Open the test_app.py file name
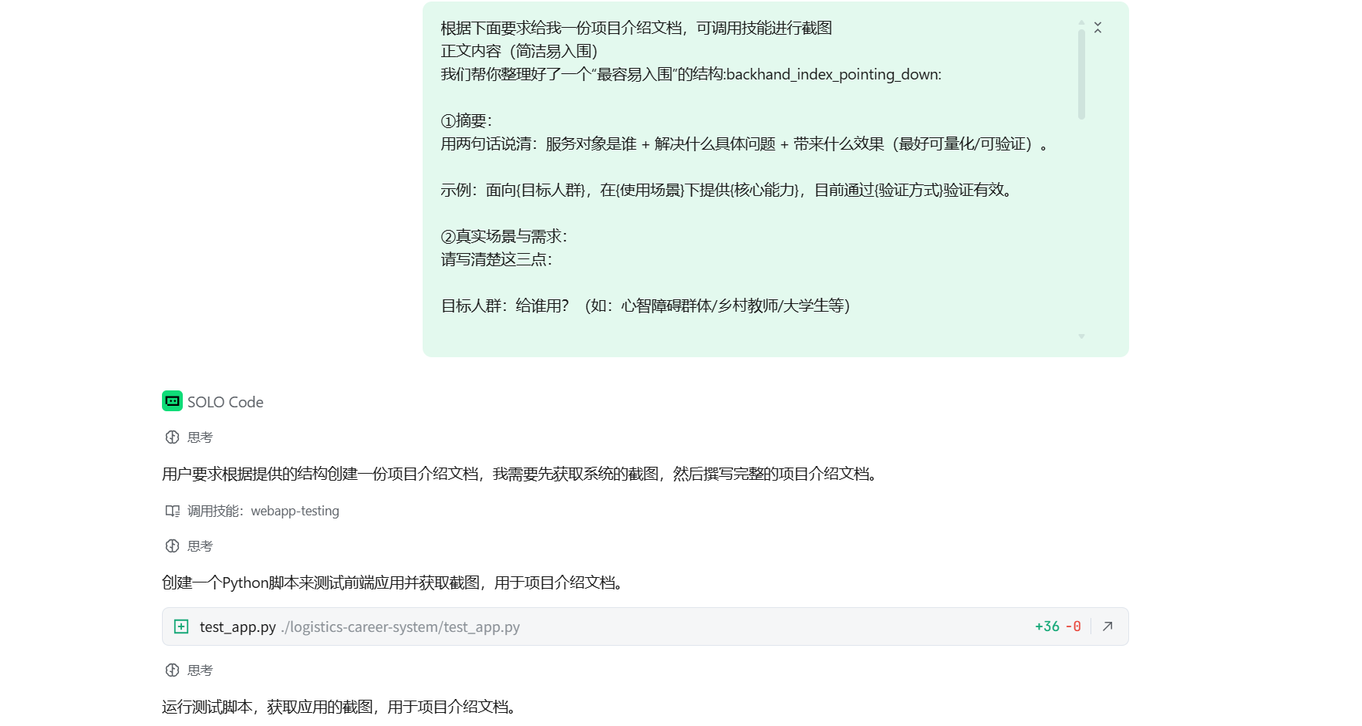The height and width of the screenshot is (726, 1362). pyautogui.click(x=238, y=626)
